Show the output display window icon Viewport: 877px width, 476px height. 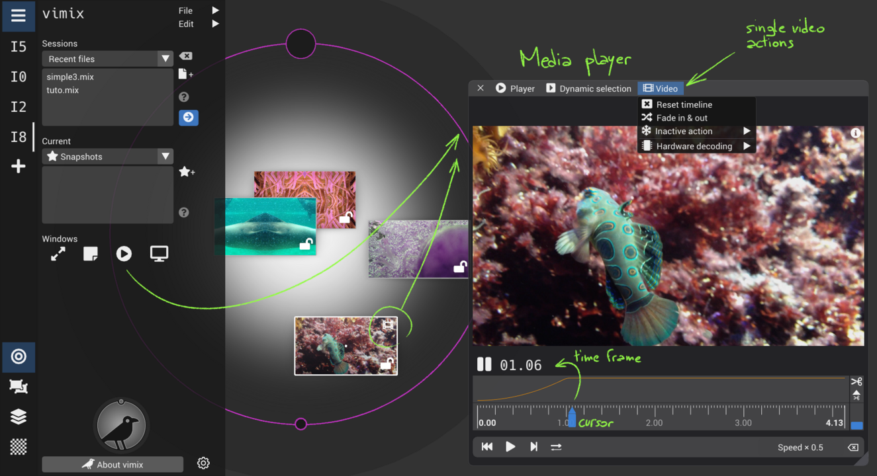click(159, 254)
